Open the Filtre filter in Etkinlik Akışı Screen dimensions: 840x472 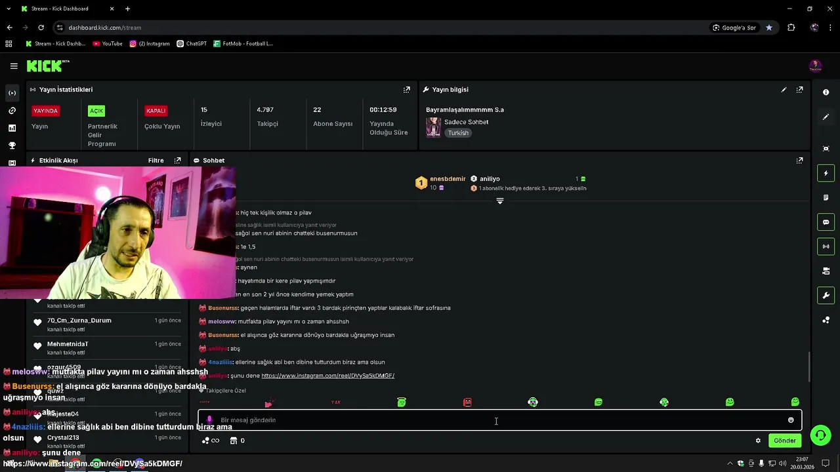point(156,160)
